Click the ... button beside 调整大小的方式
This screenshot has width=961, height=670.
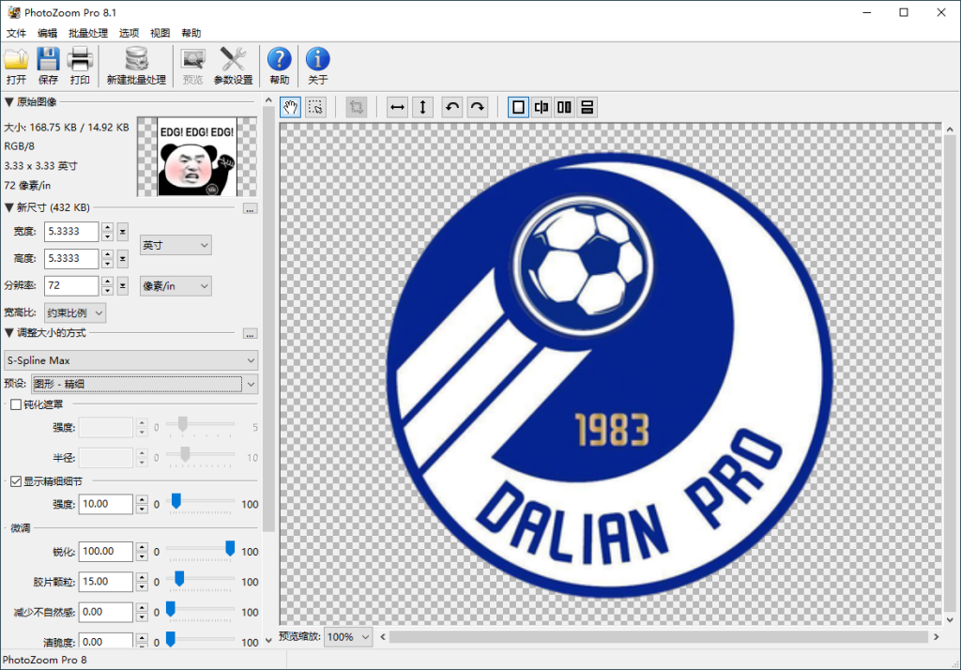[x=250, y=334]
